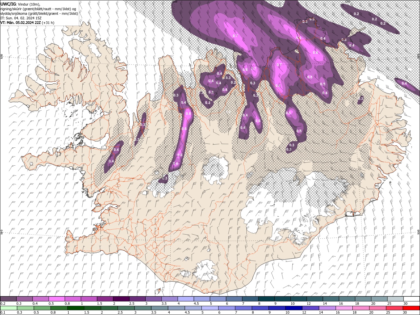Pick bottom-row legend swatch between 25 and 30
Image resolution: width=420 pixels, height=315 pixels.
(x=395, y=308)
